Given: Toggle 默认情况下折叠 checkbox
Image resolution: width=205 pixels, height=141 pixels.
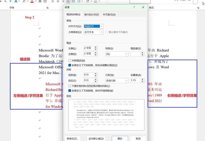Looking at the screenshot, I should point(107,32).
